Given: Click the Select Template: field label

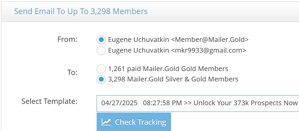Looking at the screenshot, I should (x=49, y=102).
